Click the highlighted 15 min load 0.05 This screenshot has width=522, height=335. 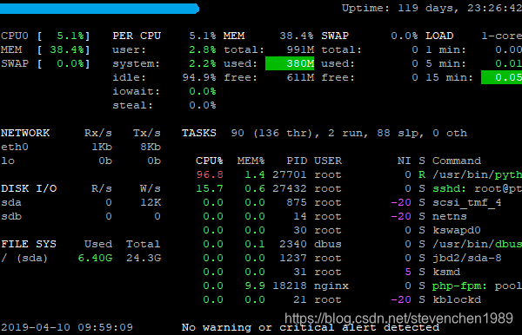502,77
